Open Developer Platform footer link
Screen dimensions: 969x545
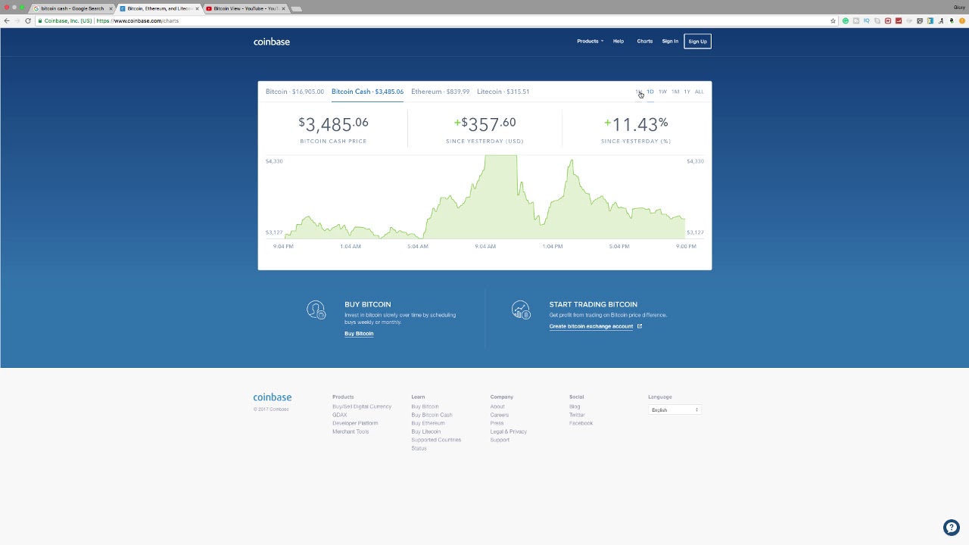coord(355,423)
